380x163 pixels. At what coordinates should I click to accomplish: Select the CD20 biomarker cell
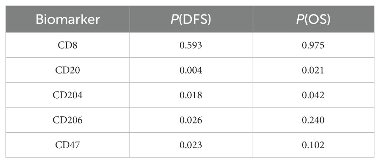tap(68, 70)
